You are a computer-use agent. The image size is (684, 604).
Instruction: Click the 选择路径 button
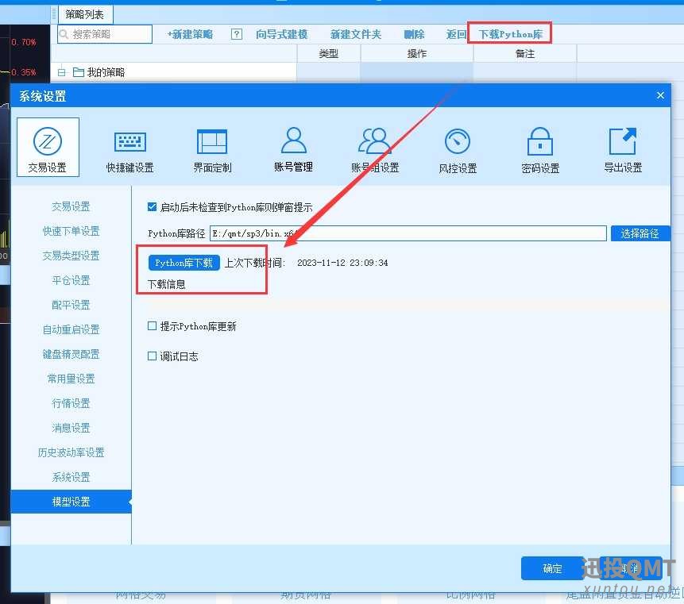640,233
